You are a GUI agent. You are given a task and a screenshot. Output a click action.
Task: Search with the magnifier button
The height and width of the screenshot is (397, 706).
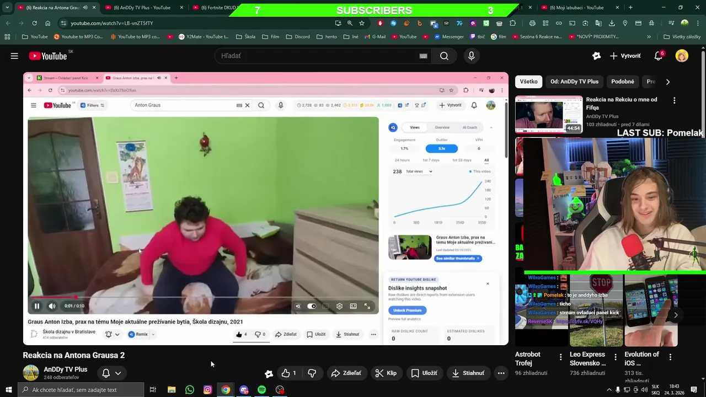click(444, 56)
